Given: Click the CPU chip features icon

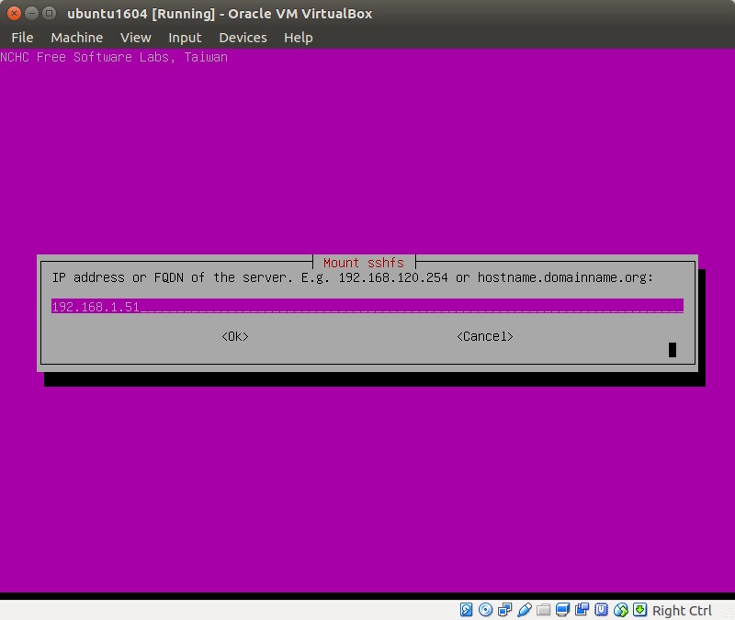Looking at the screenshot, I should [602, 610].
